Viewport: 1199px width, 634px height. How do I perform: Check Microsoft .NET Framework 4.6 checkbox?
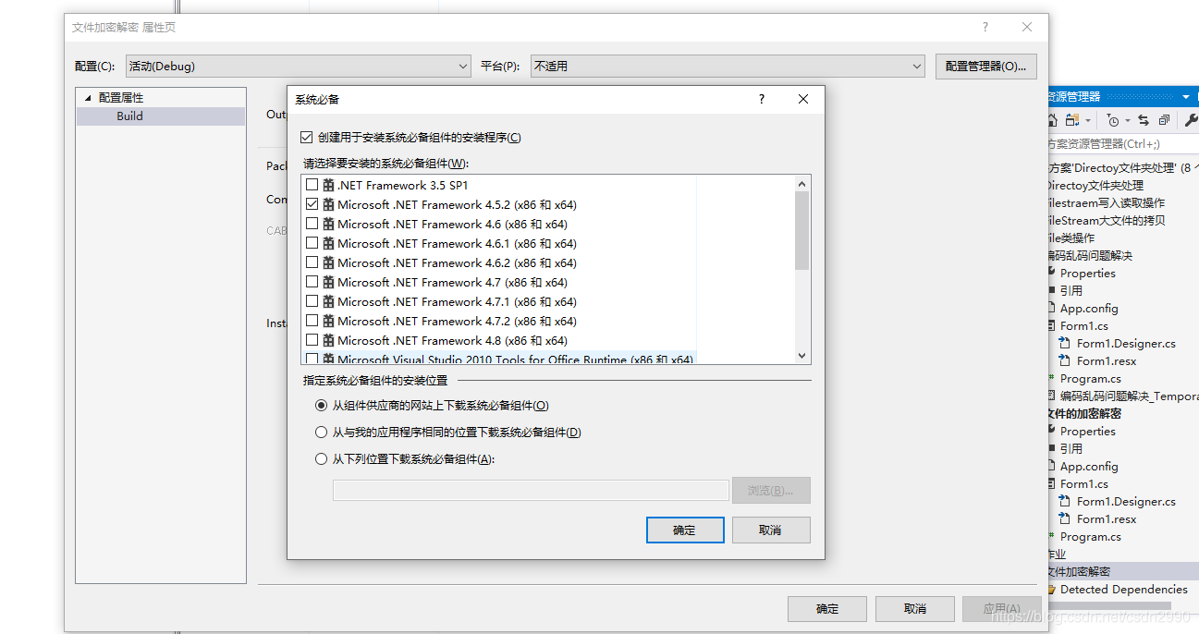[312, 224]
